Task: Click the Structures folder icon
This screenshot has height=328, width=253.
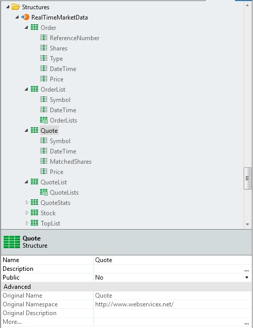Action: [15, 7]
